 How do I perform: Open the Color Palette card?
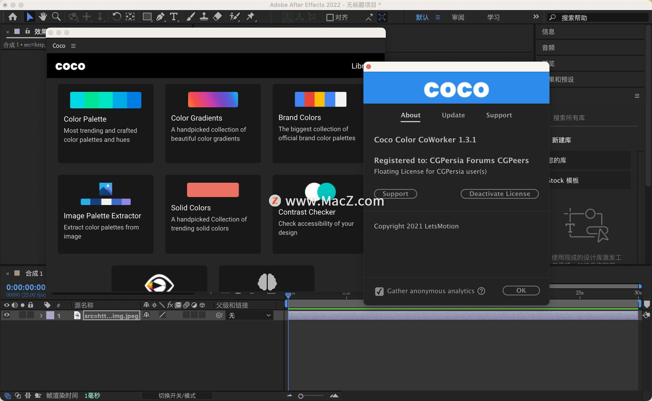point(106,123)
